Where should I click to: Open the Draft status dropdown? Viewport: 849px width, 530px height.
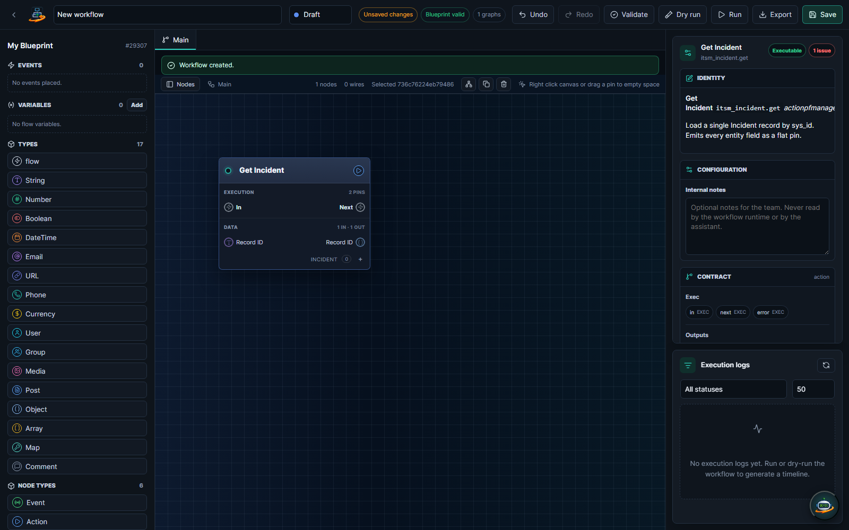tap(320, 15)
